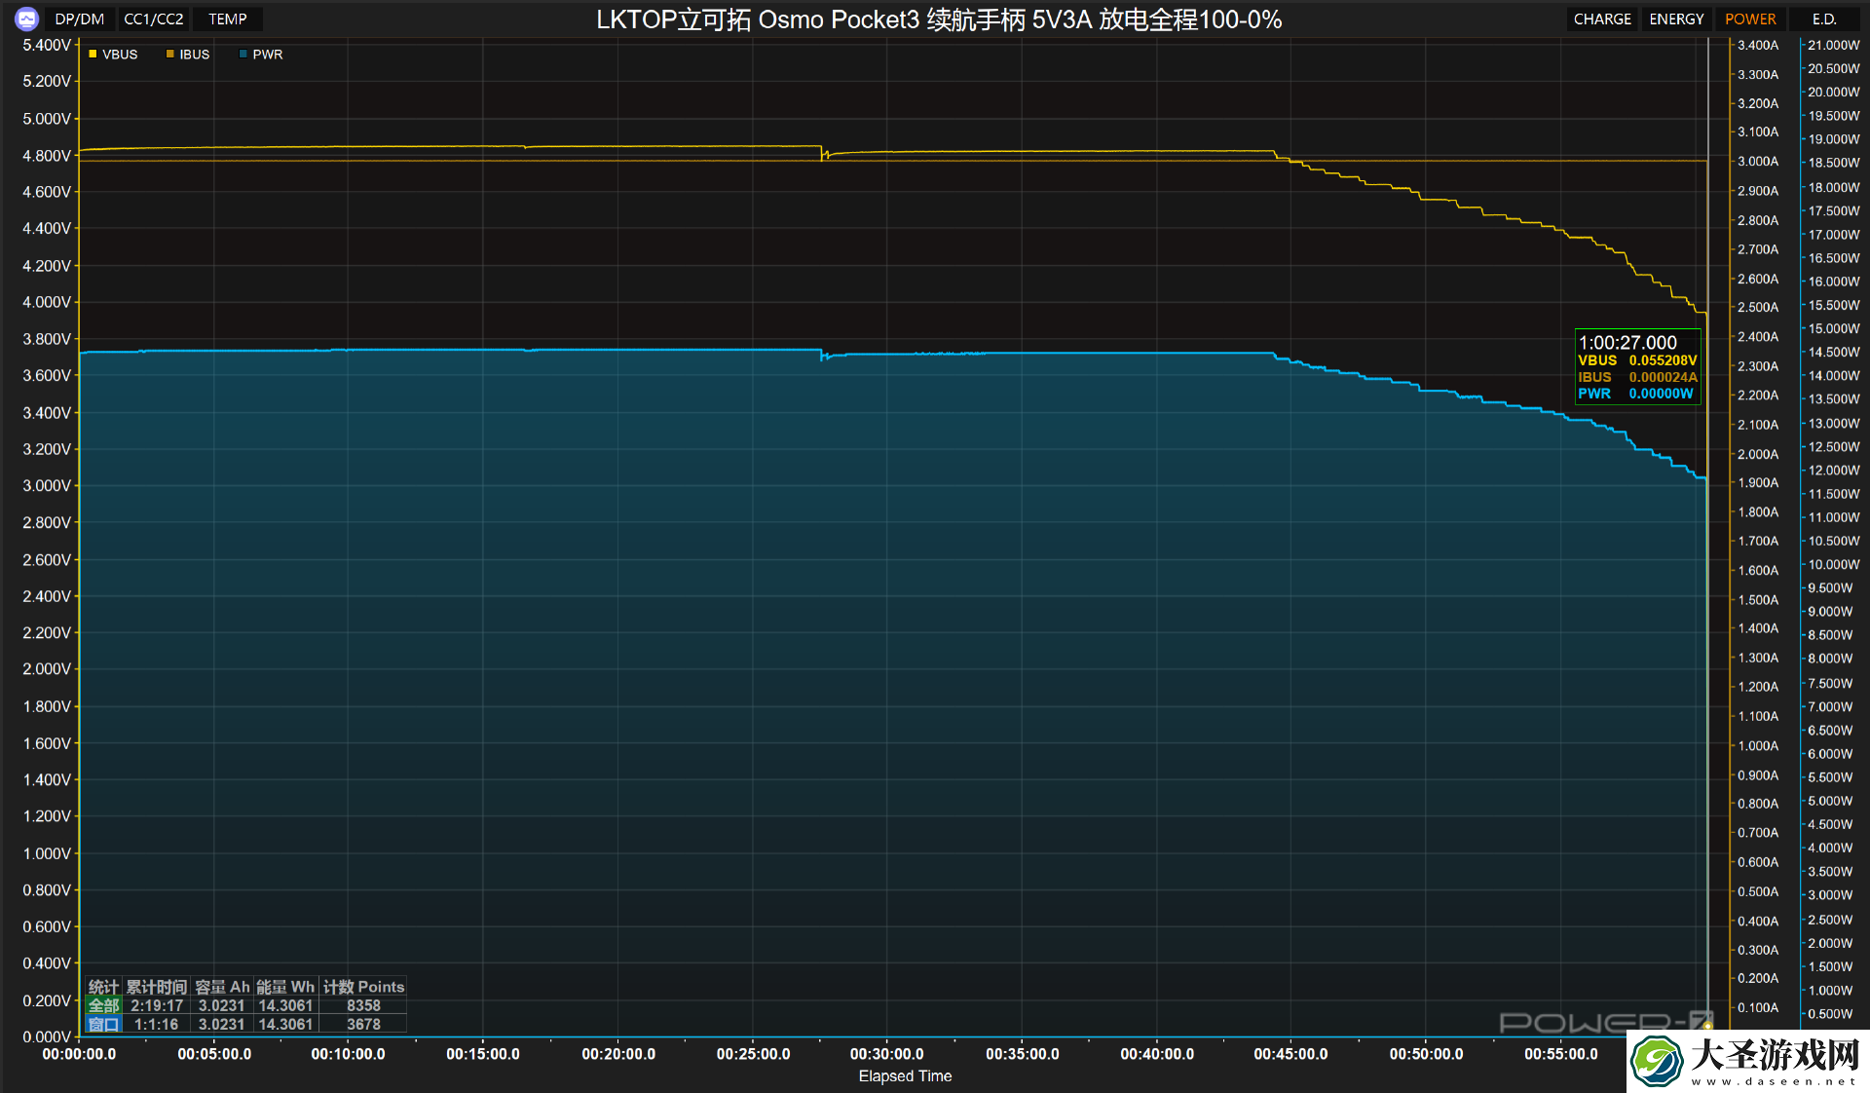
Task: Click the yellow VBUS legend color square
Action: coord(93,55)
